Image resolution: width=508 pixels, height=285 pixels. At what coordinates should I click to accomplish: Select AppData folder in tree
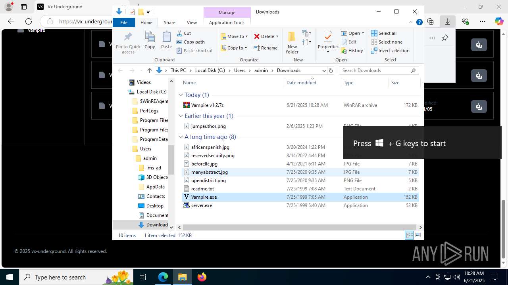coord(151,187)
